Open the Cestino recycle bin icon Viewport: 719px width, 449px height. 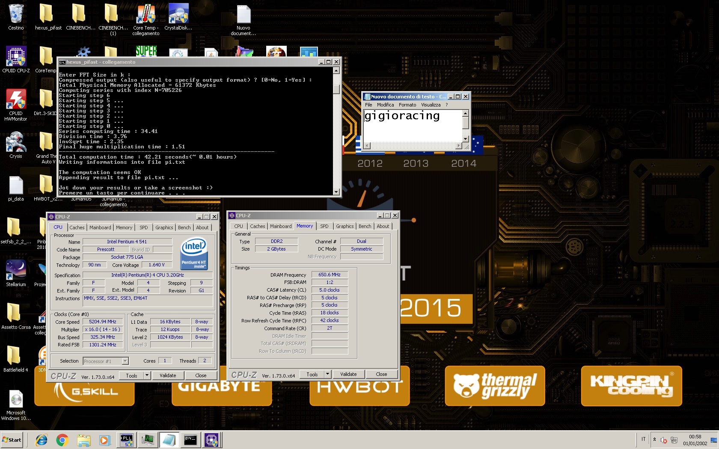[16, 17]
